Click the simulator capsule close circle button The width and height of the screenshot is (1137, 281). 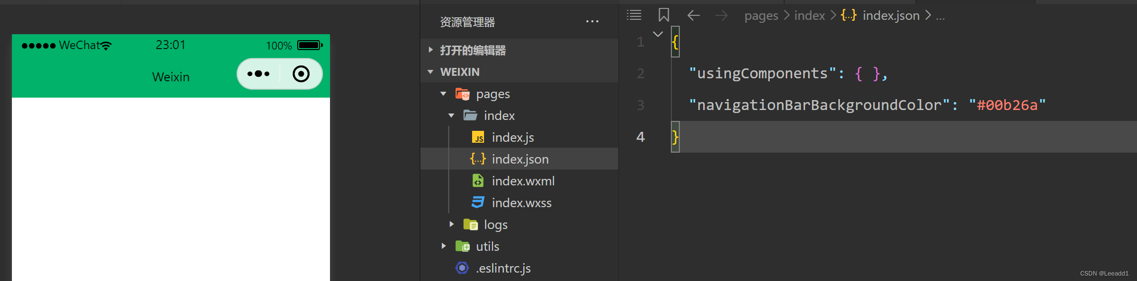(301, 74)
